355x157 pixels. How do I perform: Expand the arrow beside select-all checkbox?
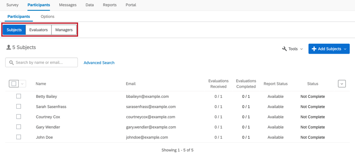tap(22, 84)
